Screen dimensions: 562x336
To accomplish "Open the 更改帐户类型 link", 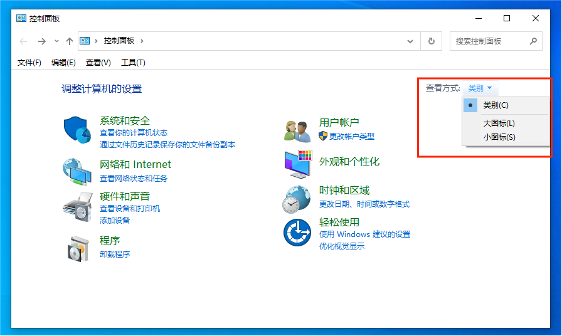I will pos(351,136).
